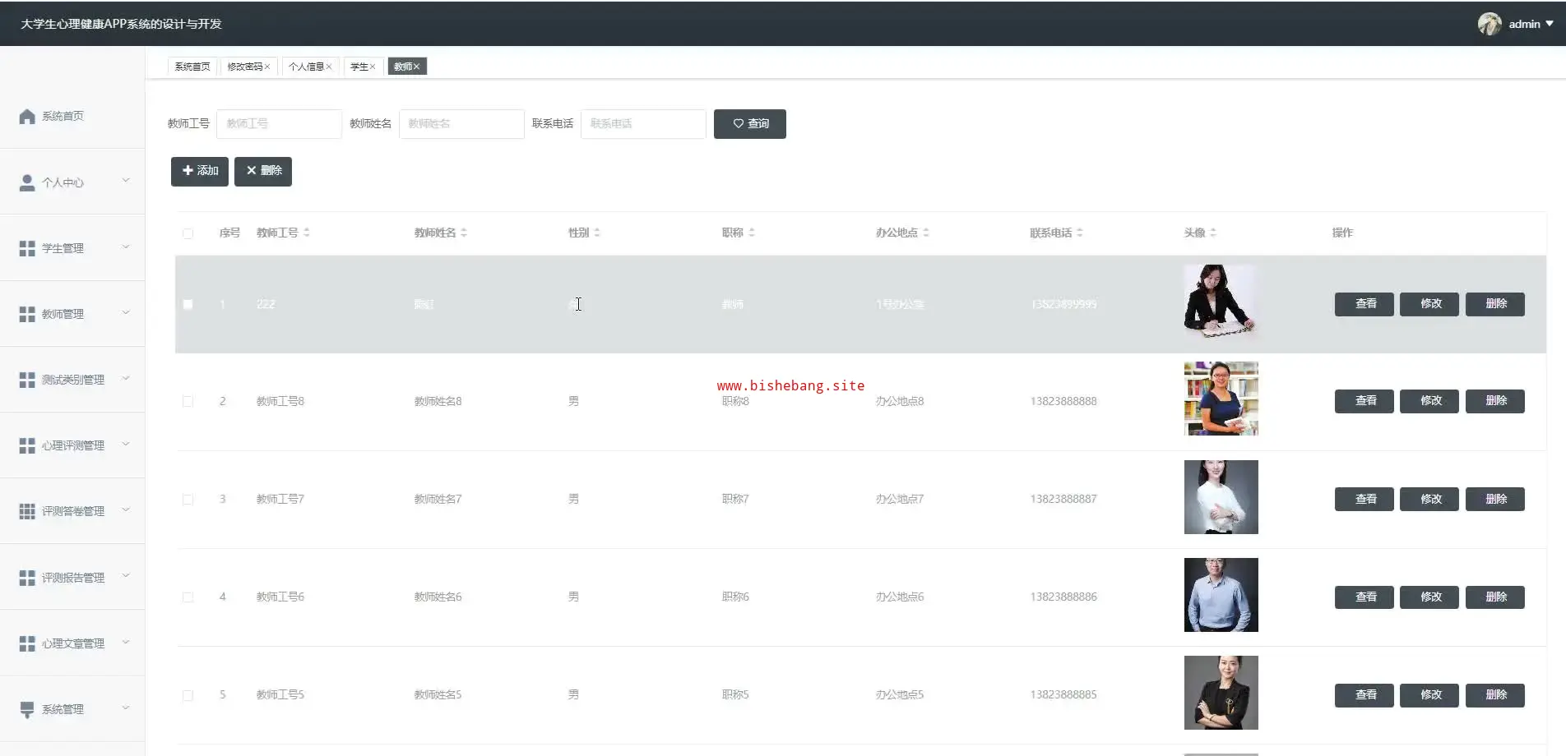Click the 评测答卷管理 grid icon
This screenshot has height=756, width=1566.
[27, 511]
